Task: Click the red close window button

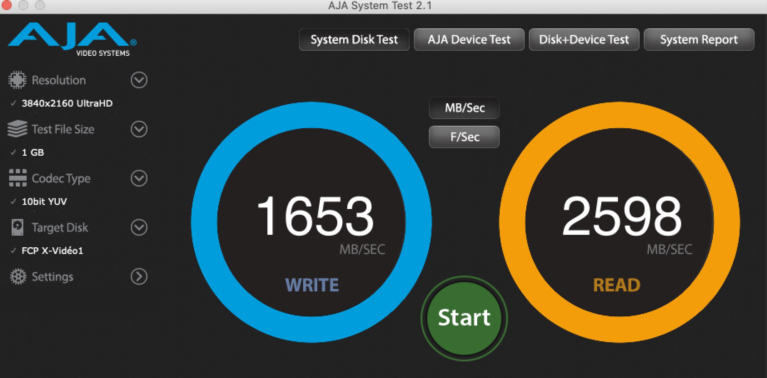Action: click(6, 5)
